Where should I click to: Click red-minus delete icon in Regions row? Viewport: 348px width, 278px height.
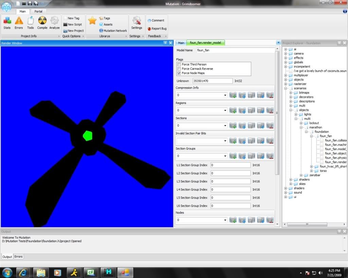[270, 110]
